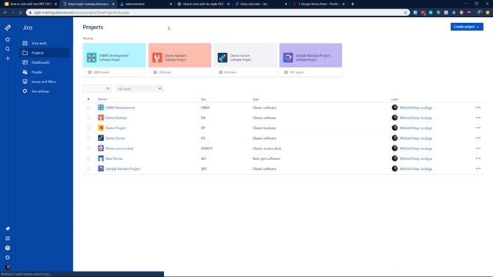Toggle the star for Demo Scrum row

point(89,138)
